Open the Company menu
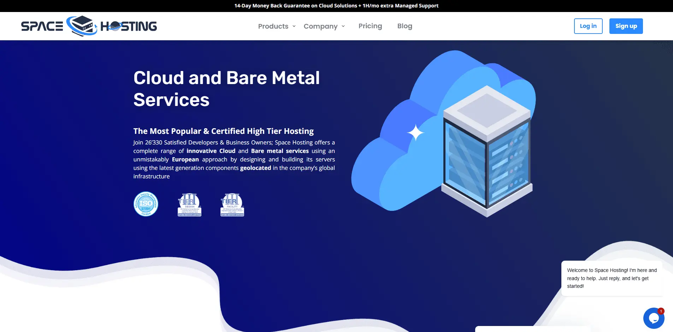 tap(320, 26)
